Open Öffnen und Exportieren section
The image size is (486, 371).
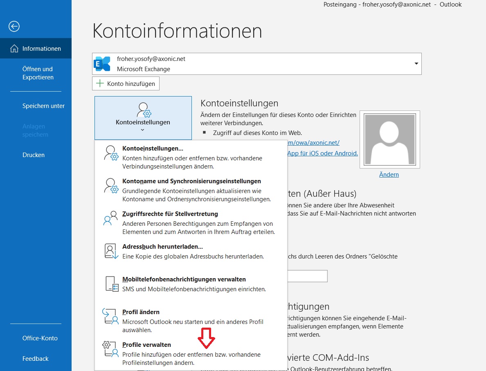pyautogui.click(x=36, y=73)
